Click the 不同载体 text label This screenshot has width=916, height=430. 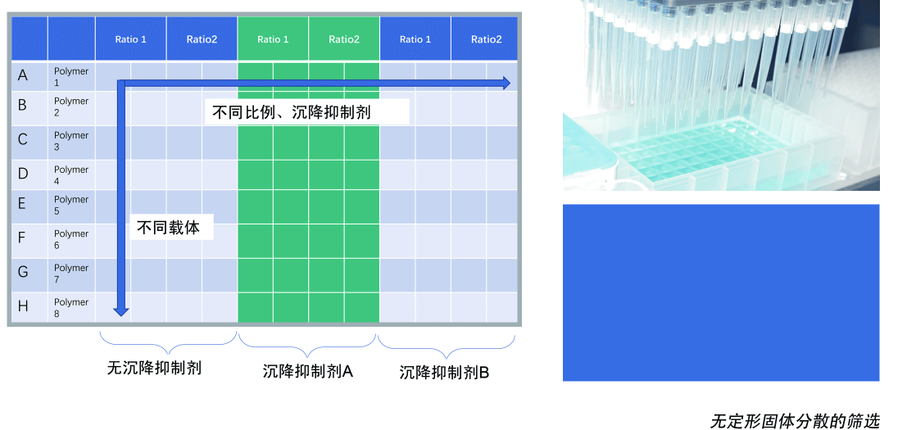coord(172,228)
